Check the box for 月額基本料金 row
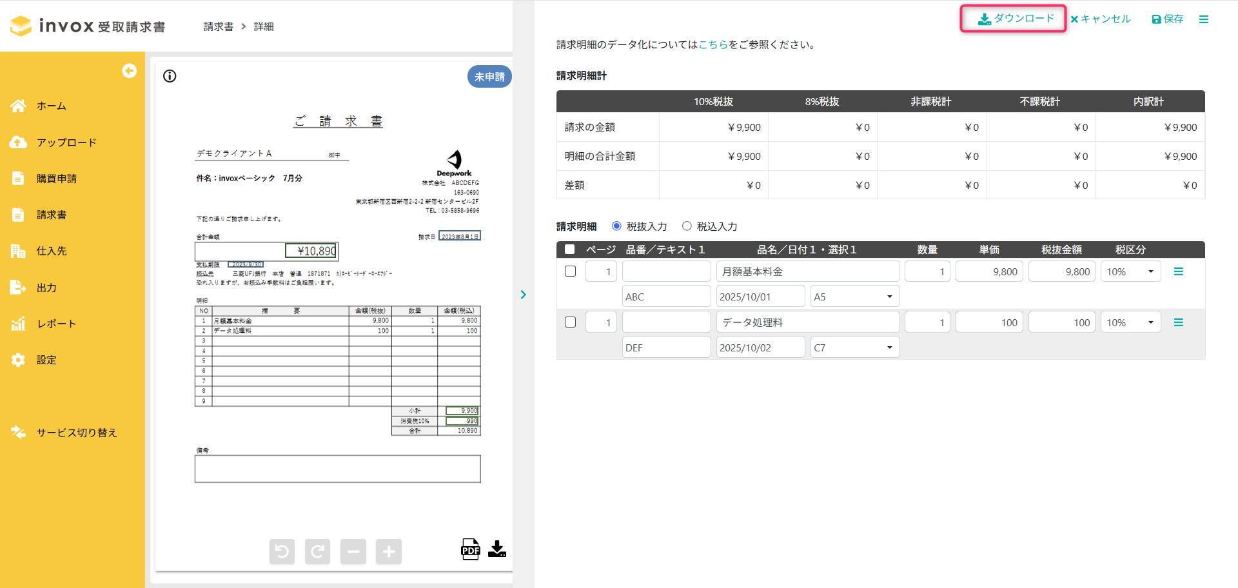The width and height of the screenshot is (1238, 588). pyautogui.click(x=570, y=271)
